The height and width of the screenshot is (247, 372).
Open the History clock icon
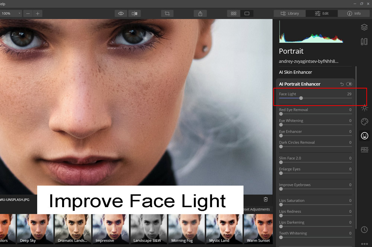(x=365, y=230)
